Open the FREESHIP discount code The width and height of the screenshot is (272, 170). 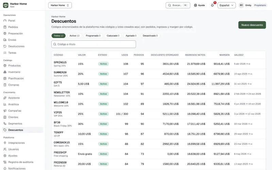[60, 152]
